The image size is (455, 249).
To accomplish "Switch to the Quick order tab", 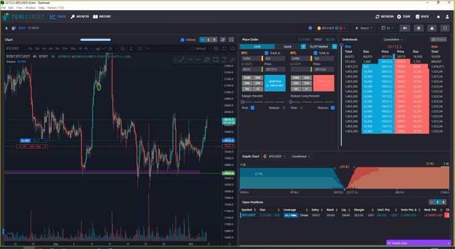I will point(288,46).
